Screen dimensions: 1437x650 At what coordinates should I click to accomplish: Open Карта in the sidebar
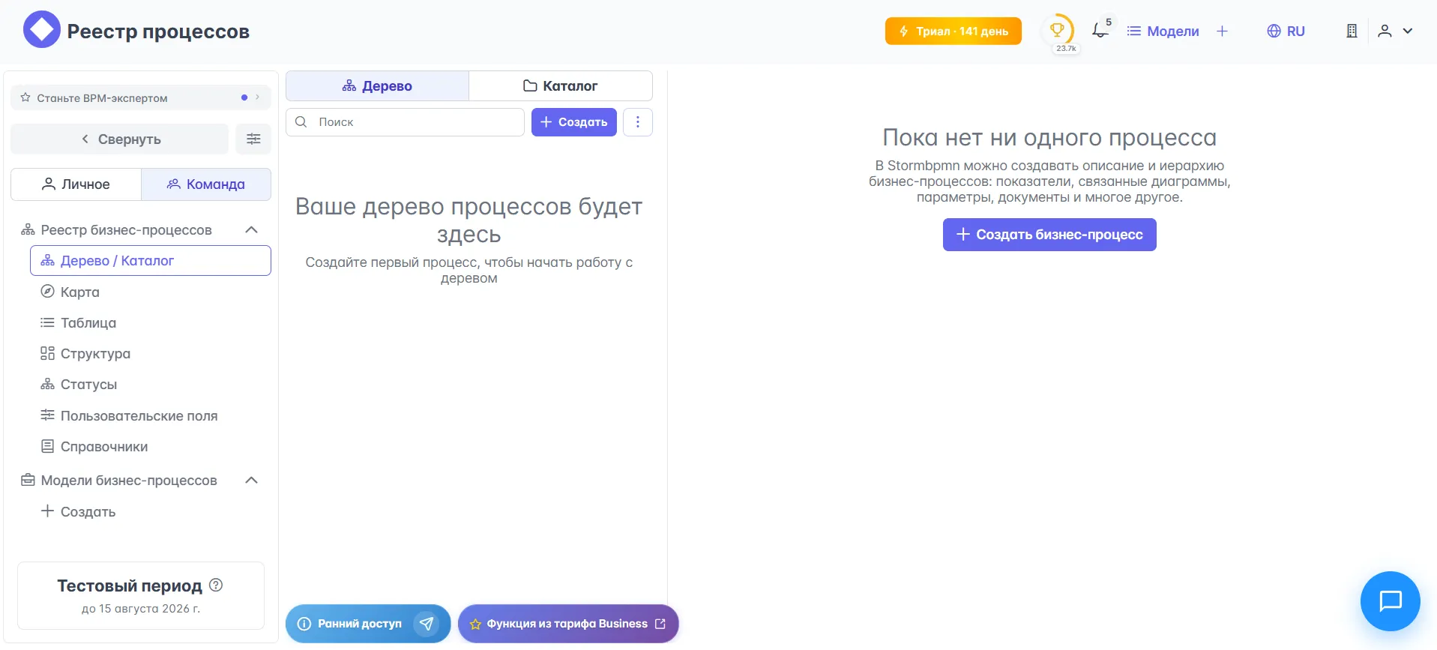(79, 292)
